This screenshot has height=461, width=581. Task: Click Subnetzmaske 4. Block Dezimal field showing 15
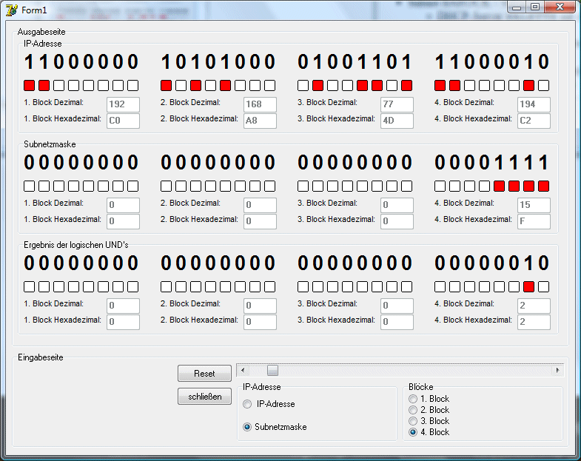(534, 205)
